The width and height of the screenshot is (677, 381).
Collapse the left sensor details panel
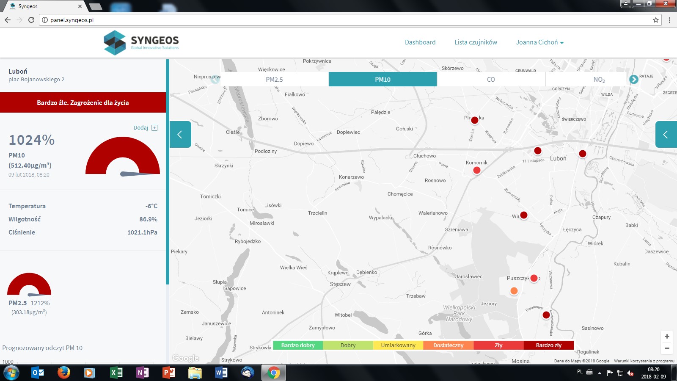pyautogui.click(x=180, y=134)
